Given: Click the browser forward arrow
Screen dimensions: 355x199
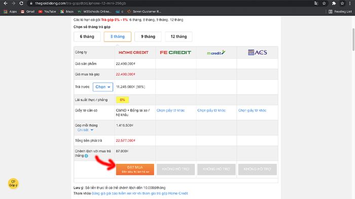Looking at the screenshot, I should pos(14,4).
